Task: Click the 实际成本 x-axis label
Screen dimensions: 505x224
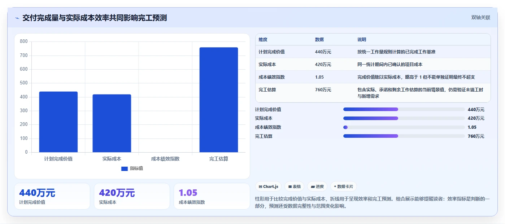Action: click(112, 159)
